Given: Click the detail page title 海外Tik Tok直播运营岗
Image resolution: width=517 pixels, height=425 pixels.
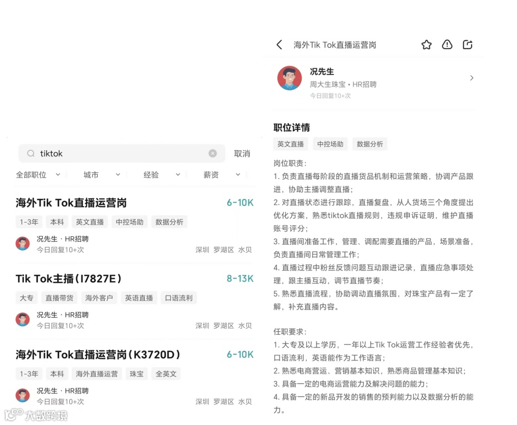Looking at the screenshot, I should pos(335,45).
